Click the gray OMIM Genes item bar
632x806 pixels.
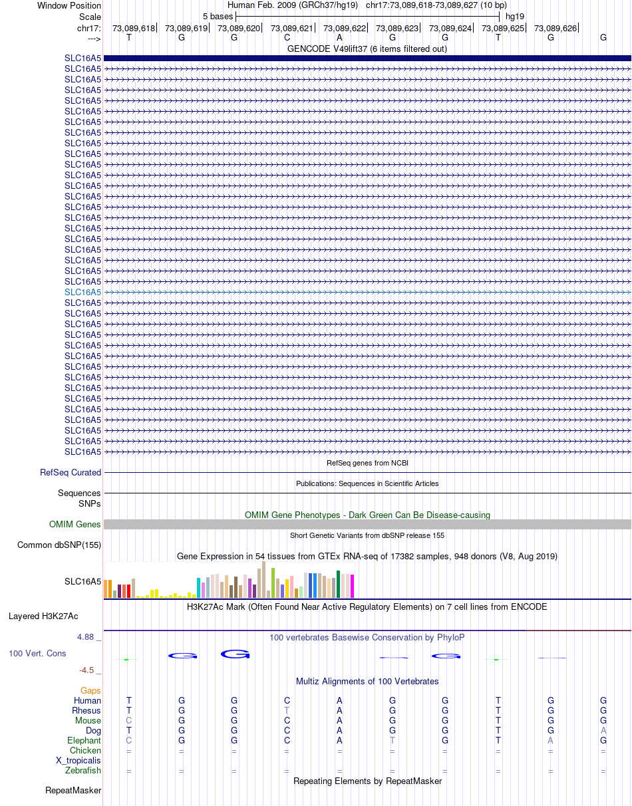(x=367, y=525)
